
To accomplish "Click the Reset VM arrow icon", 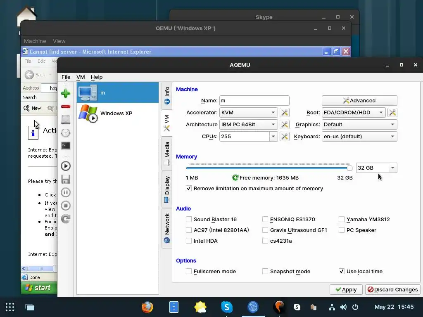I will pos(66,219).
